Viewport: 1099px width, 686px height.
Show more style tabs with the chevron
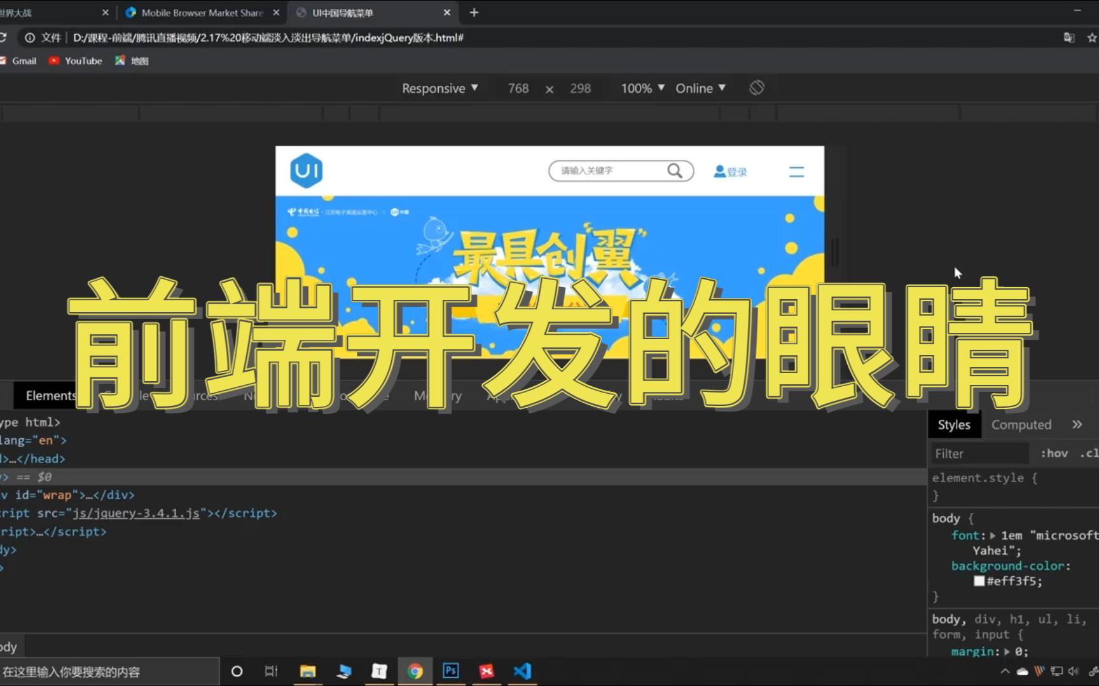(x=1077, y=424)
